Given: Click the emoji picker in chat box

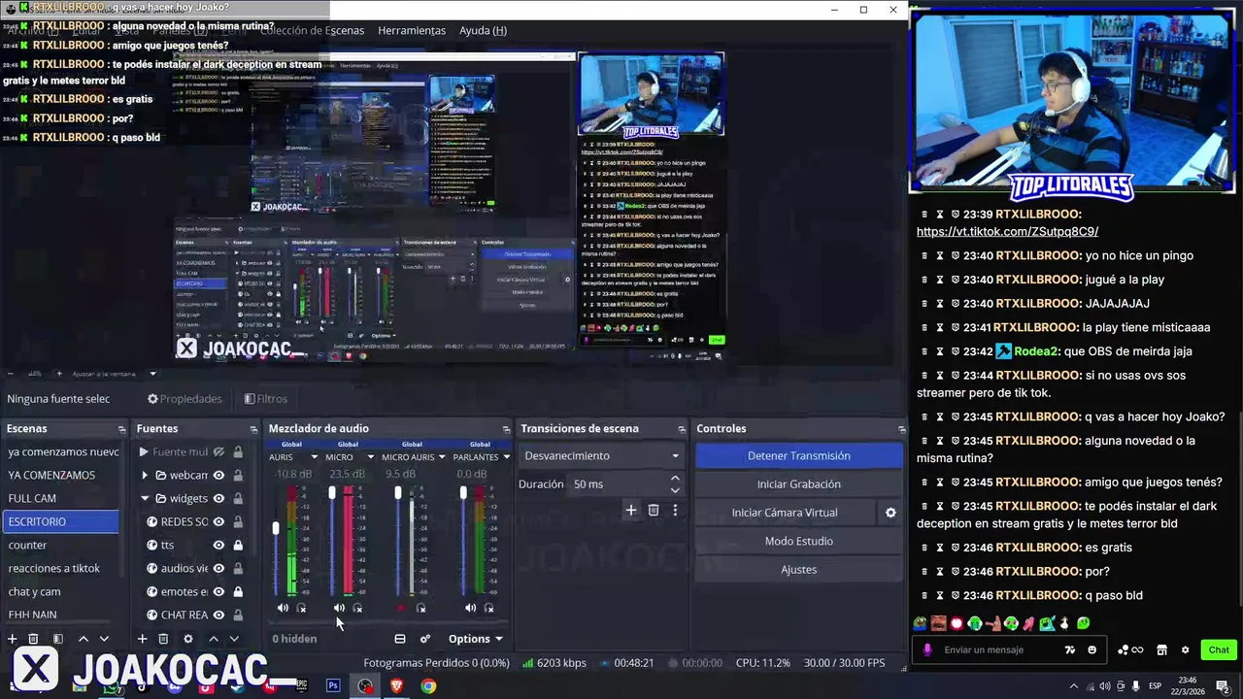Looking at the screenshot, I should coord(1092,649).
